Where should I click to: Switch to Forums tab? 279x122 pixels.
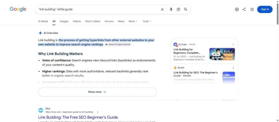[x=109, y=21]
